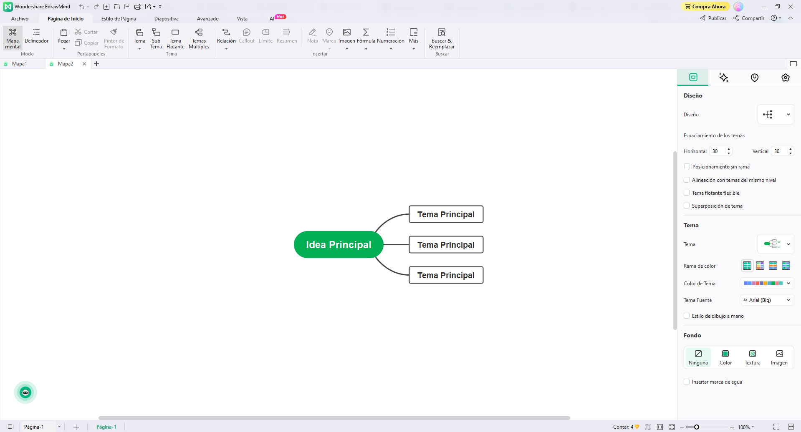Viewport: 801px width, 432px height.
Task: Check Estilo de dibujo a mano
Action: point(687,316)
